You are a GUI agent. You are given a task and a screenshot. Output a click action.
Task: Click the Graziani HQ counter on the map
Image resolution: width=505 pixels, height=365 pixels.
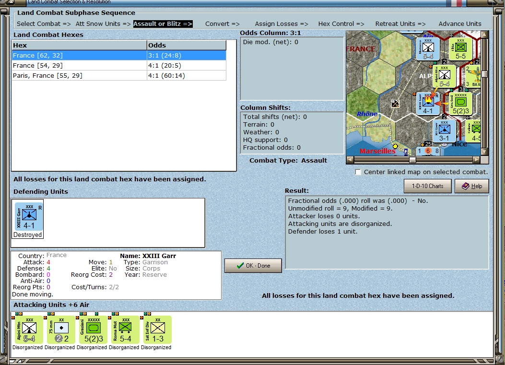460,104
